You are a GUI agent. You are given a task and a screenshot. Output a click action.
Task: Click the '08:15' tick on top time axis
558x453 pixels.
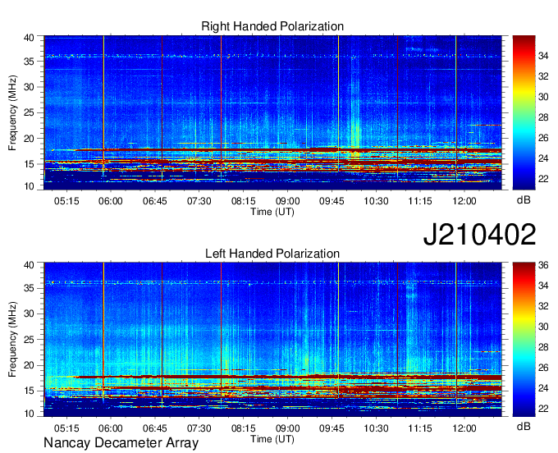point(244,201)
